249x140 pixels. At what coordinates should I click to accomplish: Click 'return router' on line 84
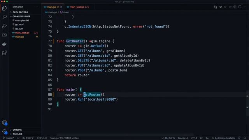coord(77,75)
